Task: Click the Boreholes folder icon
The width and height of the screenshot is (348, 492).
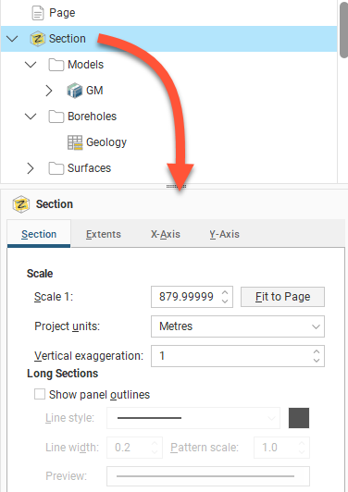Action: click(x=56, y=117)
